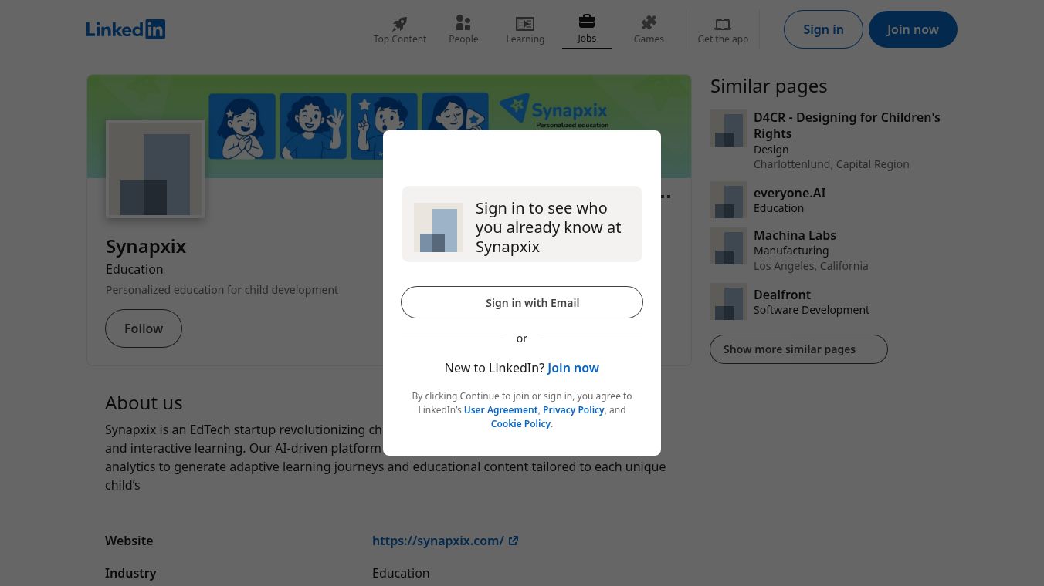
Task: Open the Privacy Policy link
Action: click(574, 409)
